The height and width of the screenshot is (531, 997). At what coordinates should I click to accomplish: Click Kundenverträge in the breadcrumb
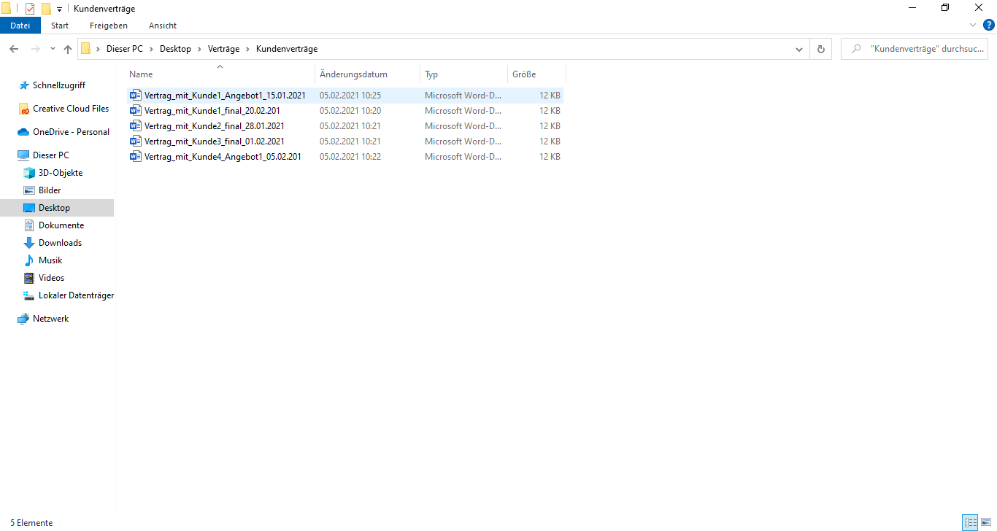287,49
